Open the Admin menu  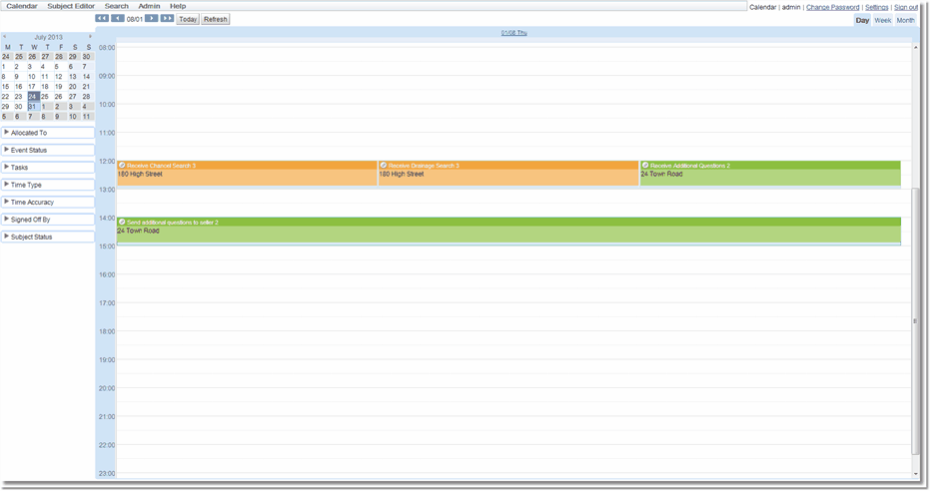click(x=149, y=6)
